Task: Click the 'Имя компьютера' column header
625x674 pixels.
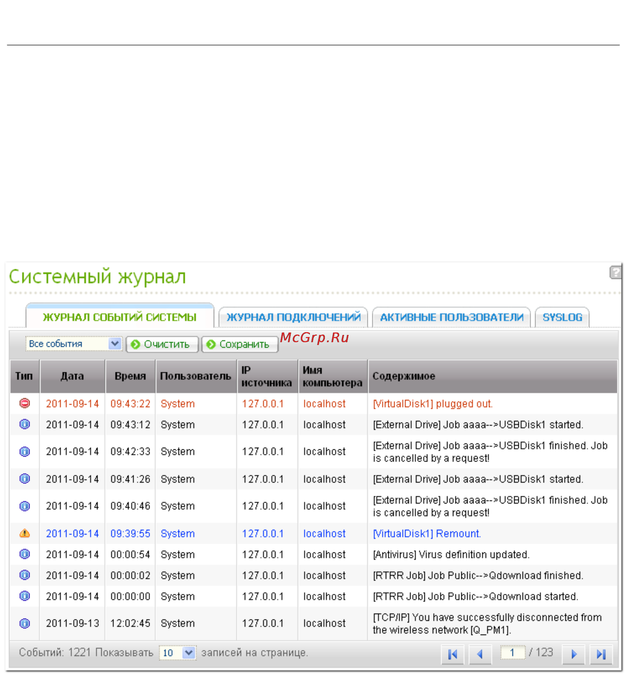Action: pyautogui.click(x=333, y=376)
